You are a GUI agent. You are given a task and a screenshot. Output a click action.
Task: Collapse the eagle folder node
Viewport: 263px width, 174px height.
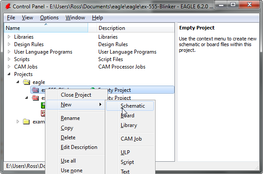(18, 82)
